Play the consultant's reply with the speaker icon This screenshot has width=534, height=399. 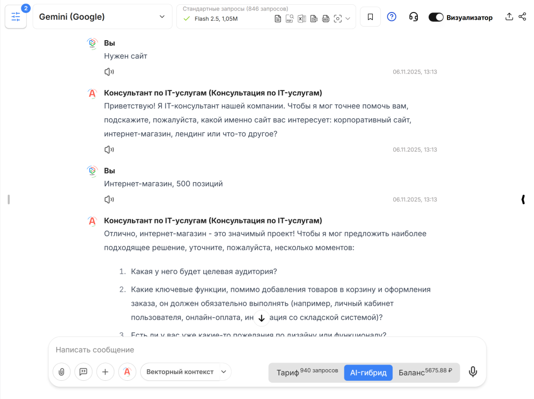(x=108, y=149)
